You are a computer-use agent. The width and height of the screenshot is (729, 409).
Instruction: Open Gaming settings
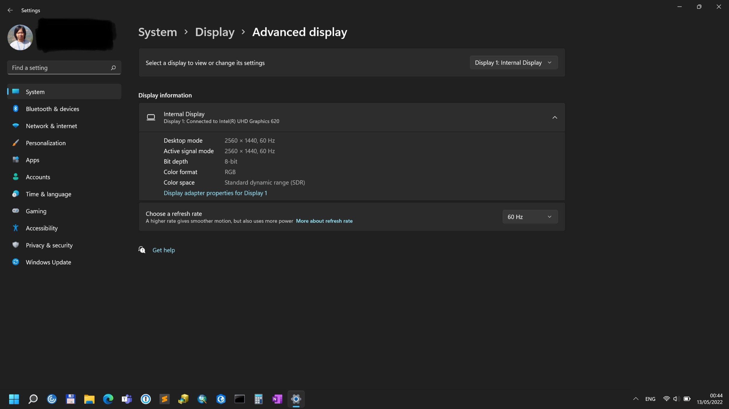pyautogui.click(x=64, y=211)
